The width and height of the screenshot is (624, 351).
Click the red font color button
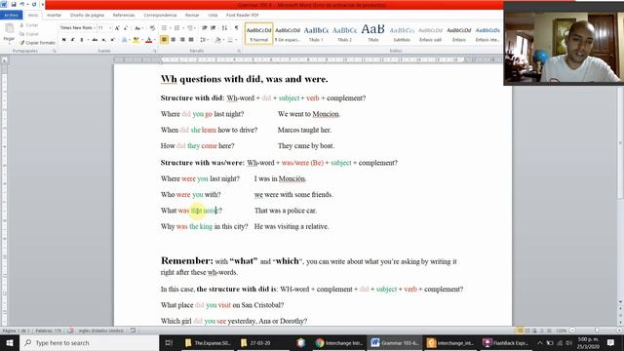coord(149,40)
